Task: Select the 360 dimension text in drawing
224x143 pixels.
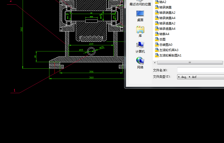Action: 91,77
